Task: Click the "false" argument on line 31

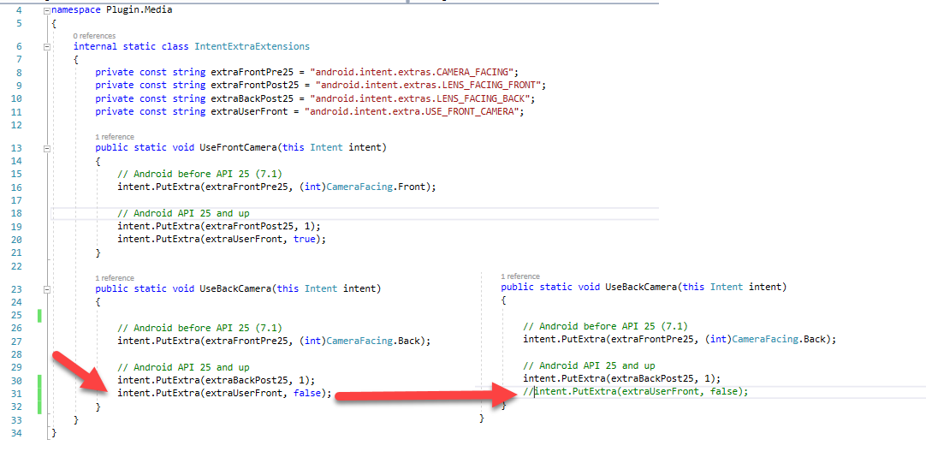Action: pyautogui.click(x=307, y=394)
